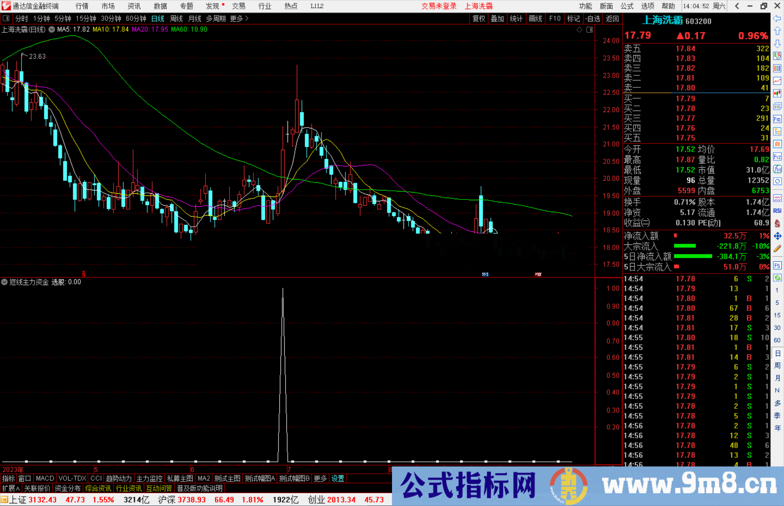Click the RSI indicator sidebar icon
The height and width of the screenshot is (506, 784).
point(777,211)
